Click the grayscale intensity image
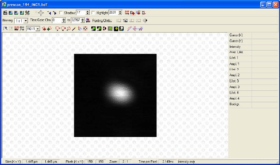Screen dimensions: 280x165 click(115, 96)
